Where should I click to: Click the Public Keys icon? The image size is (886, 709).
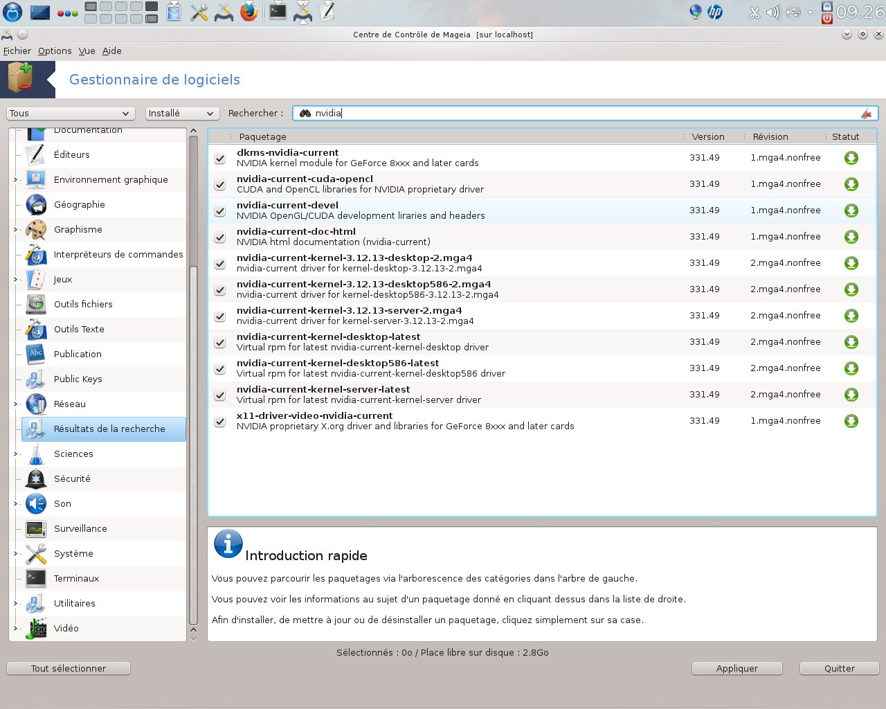pos(36,379)
